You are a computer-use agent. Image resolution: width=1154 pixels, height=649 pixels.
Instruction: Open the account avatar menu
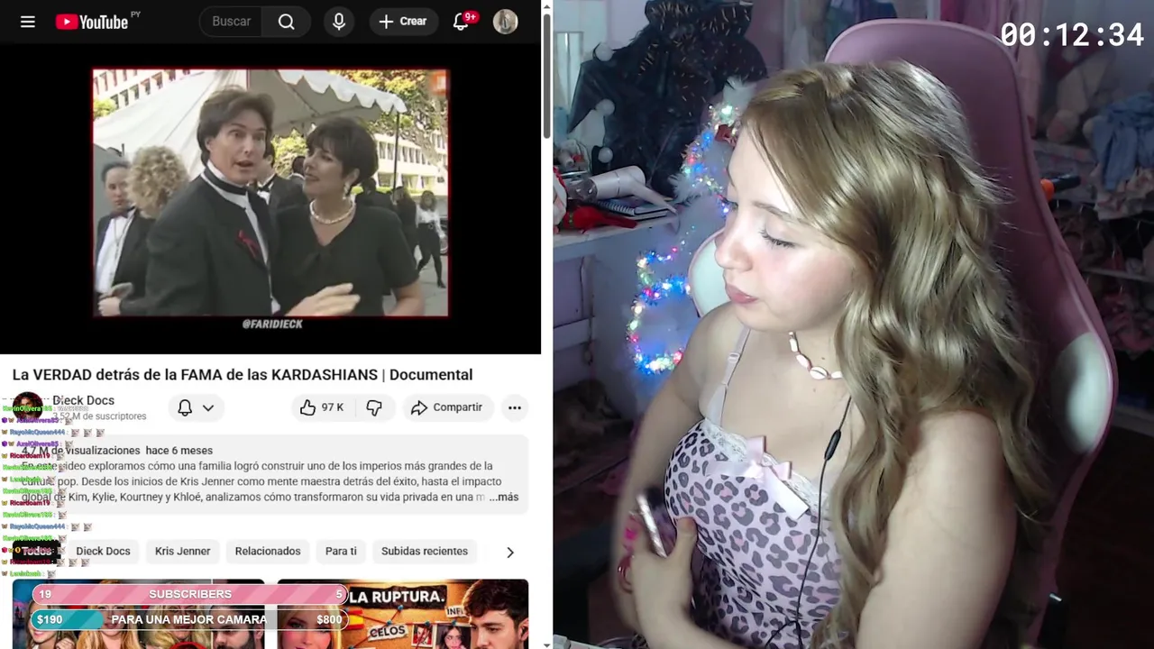506,22
